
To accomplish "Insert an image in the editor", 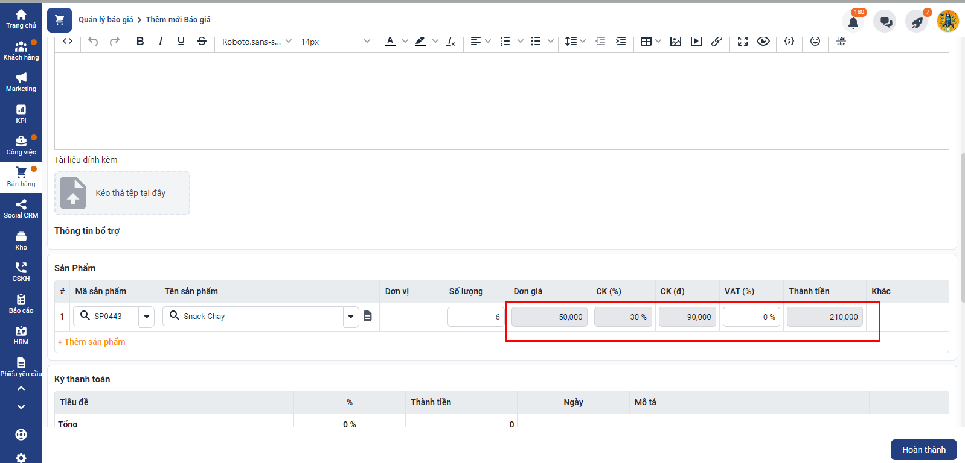I will tap(676, 42).
